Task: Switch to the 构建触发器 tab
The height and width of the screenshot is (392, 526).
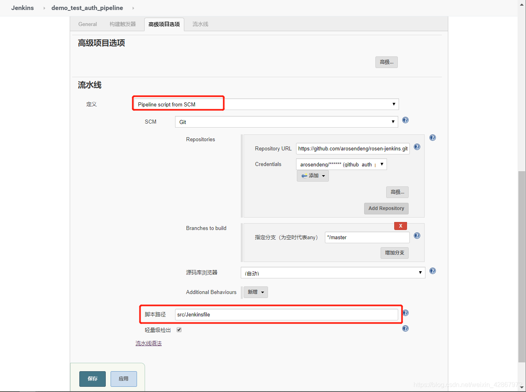Action: click(x=123, y=24)
